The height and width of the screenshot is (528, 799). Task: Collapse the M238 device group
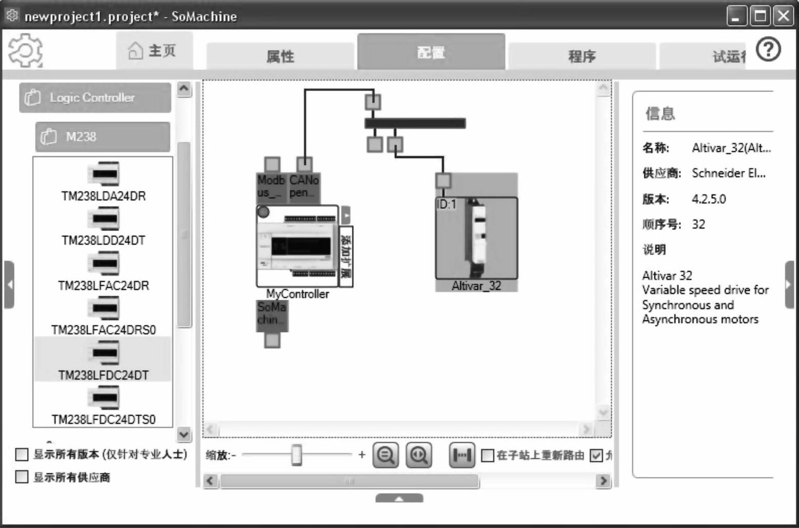[x=103, y=137]
